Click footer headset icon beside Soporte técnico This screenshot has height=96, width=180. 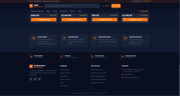point(122,56)
